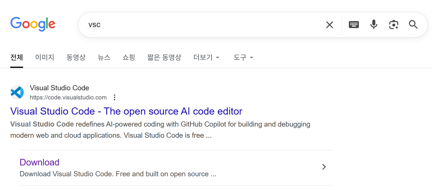Click the https://code.visualstudio.com URL text

click(68, 97)
